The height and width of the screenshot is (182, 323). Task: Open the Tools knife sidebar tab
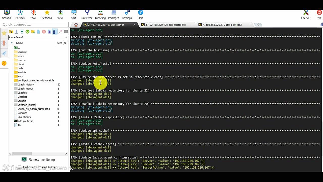(x=4, y=43)
